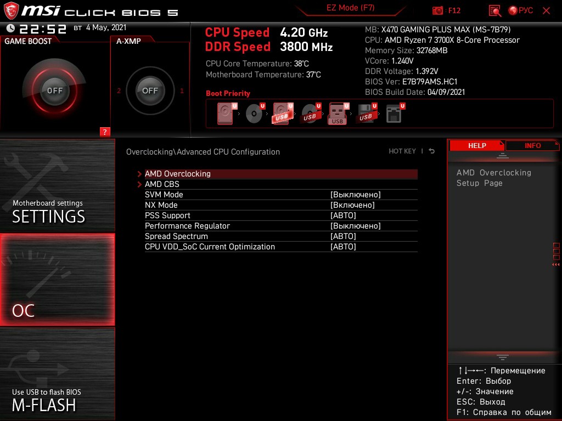This screenshot has height=421, width=562.
Task: Switch to the HELP tab
Action: click(477, 146)
